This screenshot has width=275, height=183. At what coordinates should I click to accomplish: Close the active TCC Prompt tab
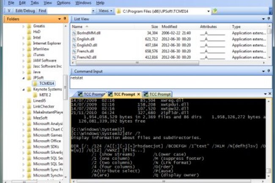(x=138, y=94)
